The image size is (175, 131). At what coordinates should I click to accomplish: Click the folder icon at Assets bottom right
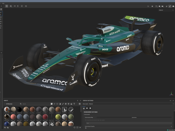[77, 127]
